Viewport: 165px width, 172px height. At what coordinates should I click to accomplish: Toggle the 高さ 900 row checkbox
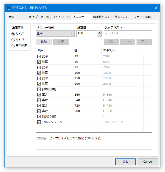point(39,111)
